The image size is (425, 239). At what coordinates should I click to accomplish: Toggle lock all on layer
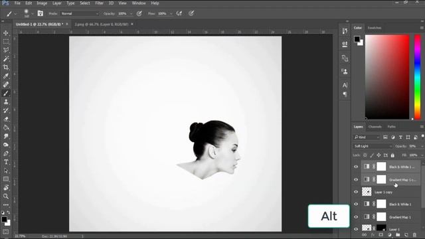coord(392,155)
